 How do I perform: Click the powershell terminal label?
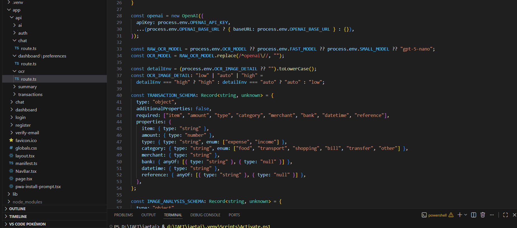pyautogui.click(x=437, y=215)
